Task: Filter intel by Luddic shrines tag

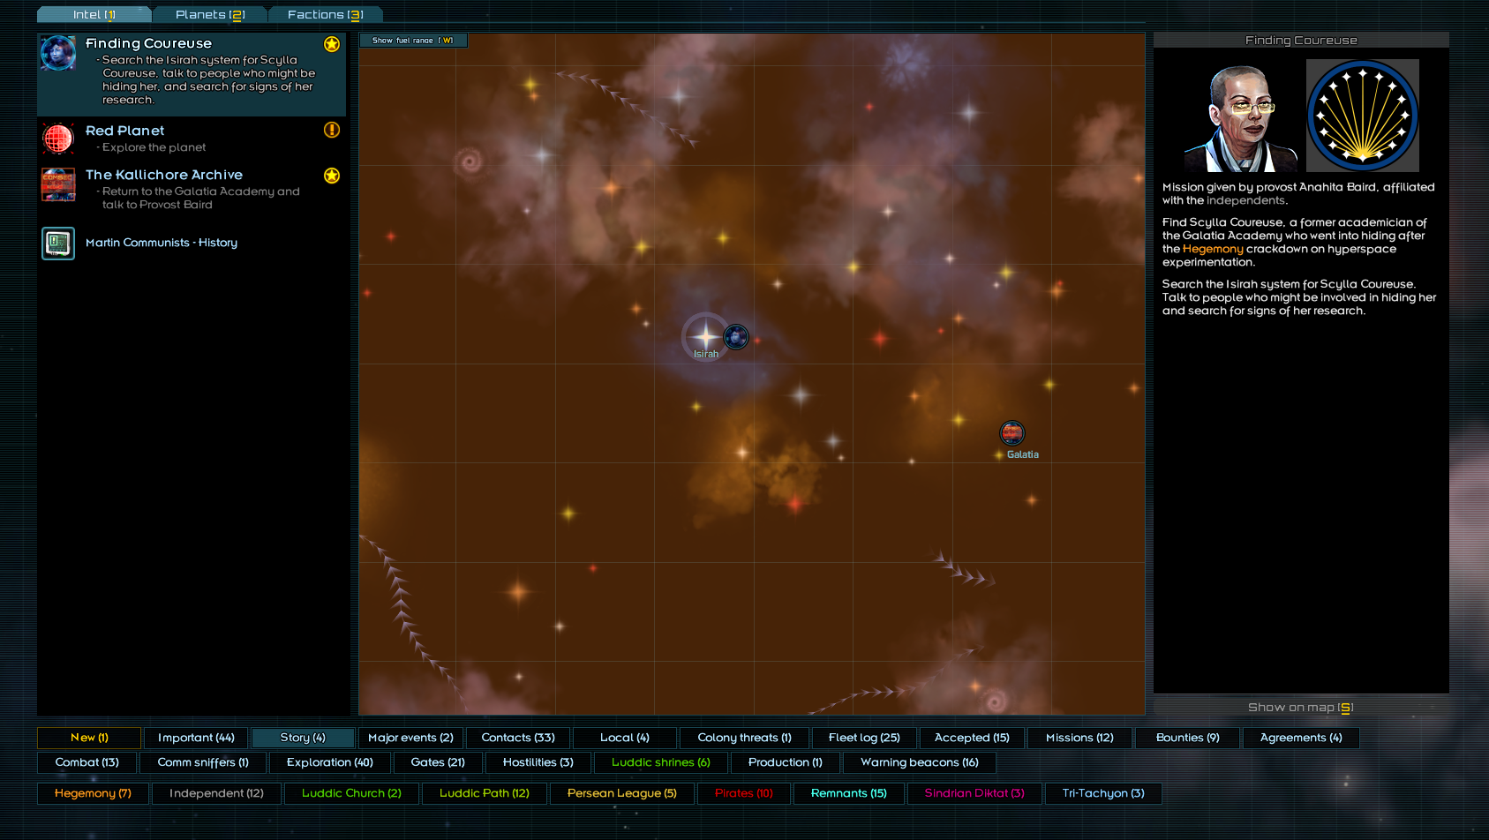Action: (660, 762)
